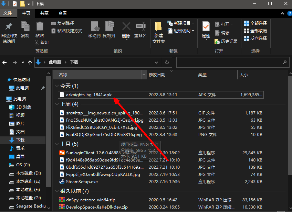Image resolution: width=292 pixels, height=212 pixels.
Task: Click the Paste icon in ribbon
Action: (40, 27)
